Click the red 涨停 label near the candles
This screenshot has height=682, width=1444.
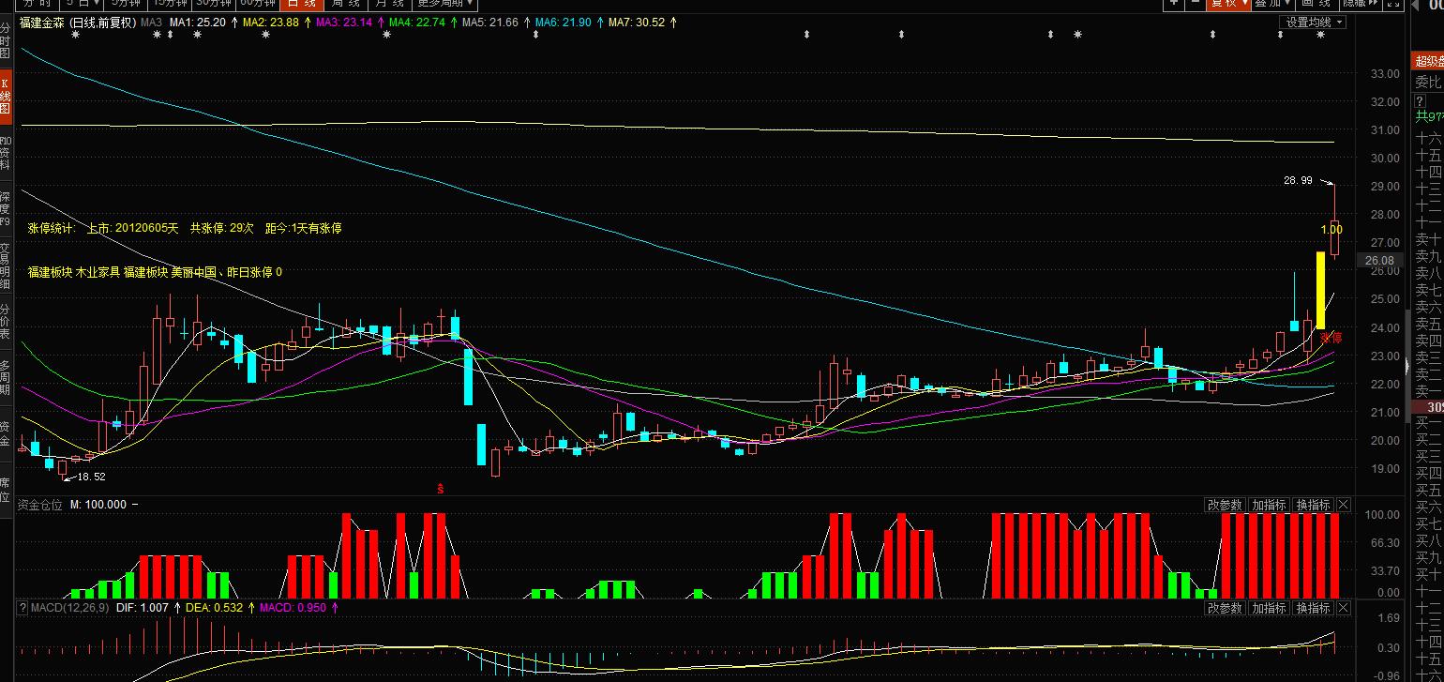1331,338
